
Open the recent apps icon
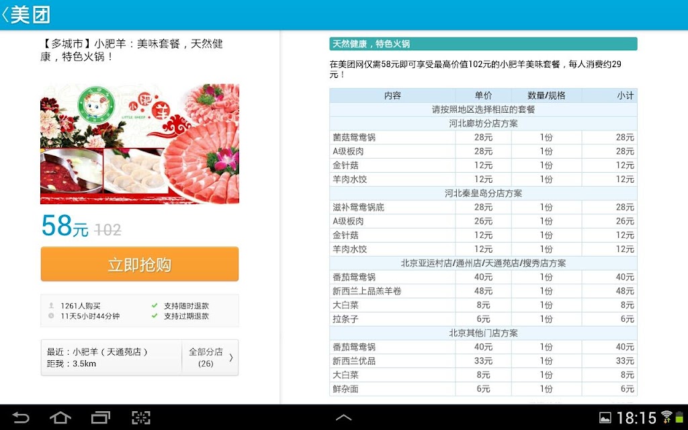tap(101, 417)
